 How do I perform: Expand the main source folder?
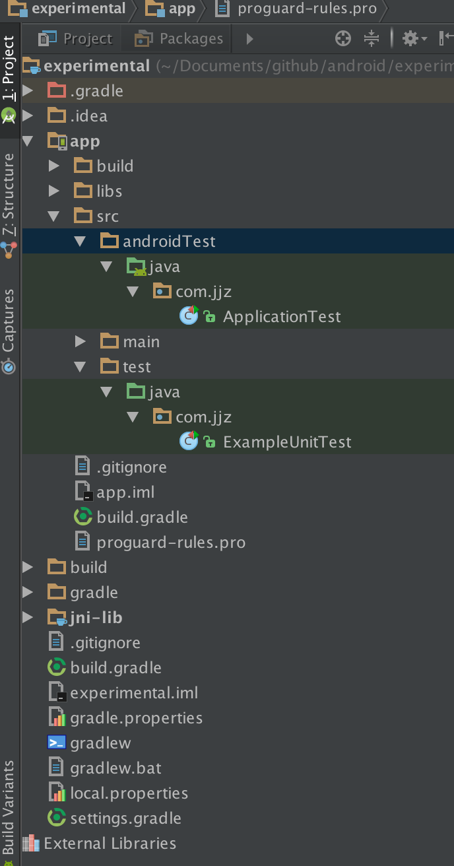point(81,342)
